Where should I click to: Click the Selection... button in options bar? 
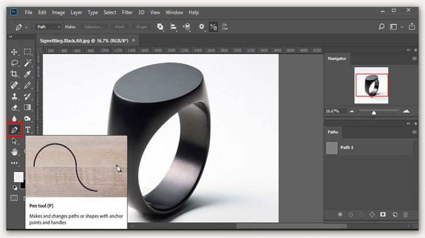pyautogui.click(x=93, y=26)
